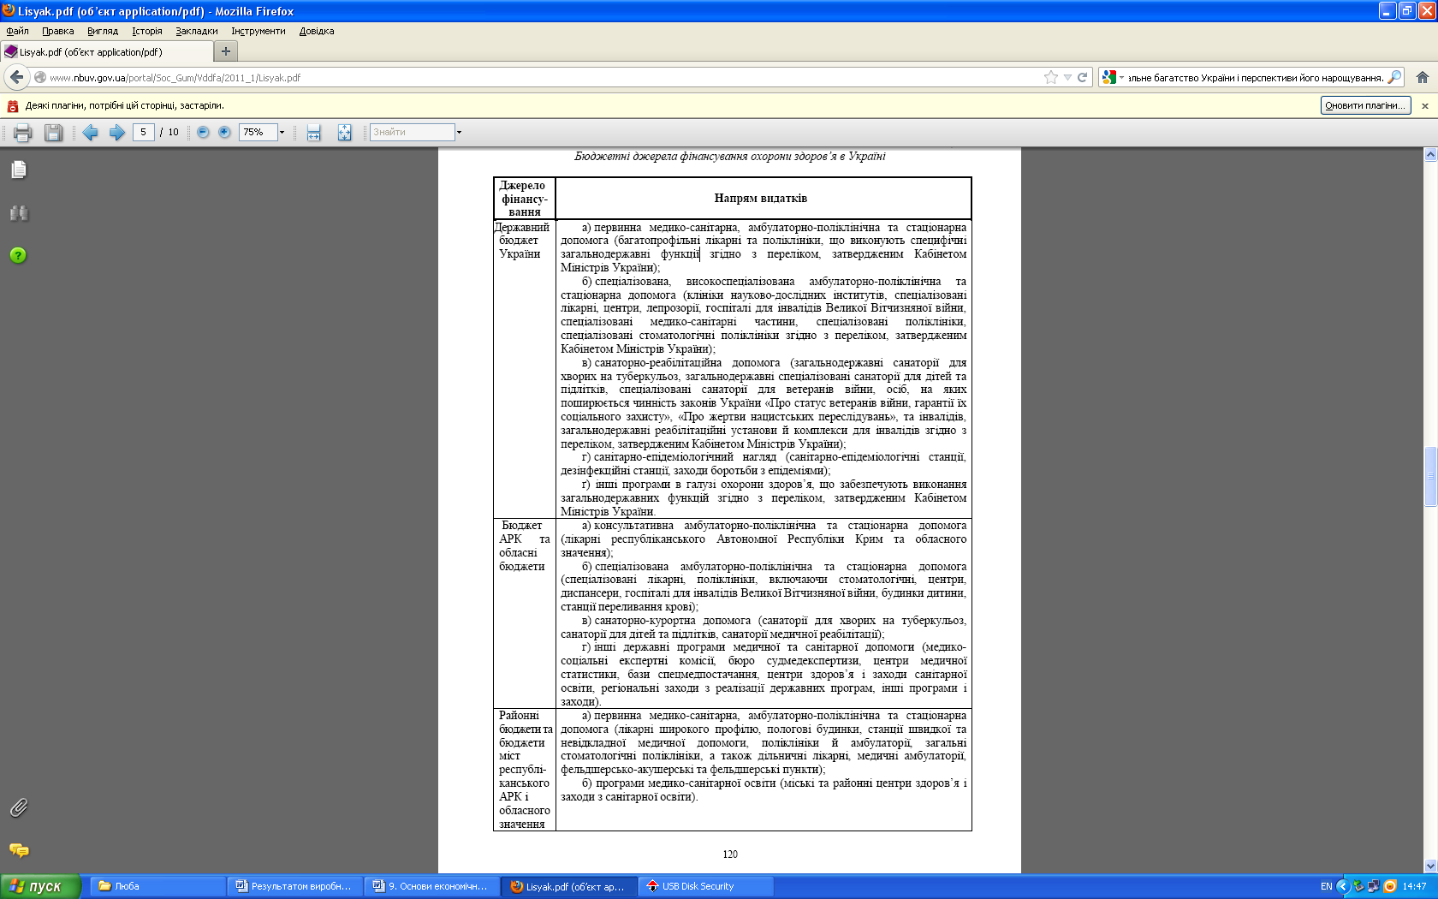This screenshot has width=1438, height=899.
Task: Switch to Результатом виробн... Word document in taskbar
Action: tap(294, 886)
